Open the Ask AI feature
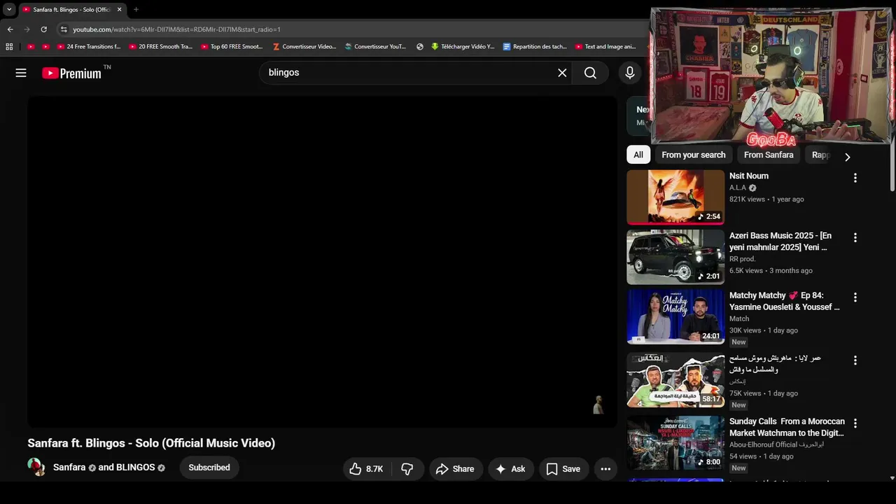 [510, 469]
